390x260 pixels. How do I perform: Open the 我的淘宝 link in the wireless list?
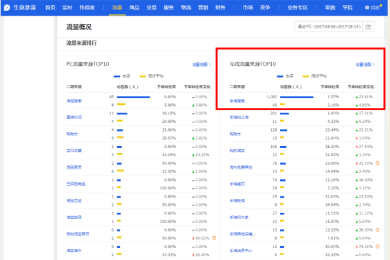tap(237, 150)
